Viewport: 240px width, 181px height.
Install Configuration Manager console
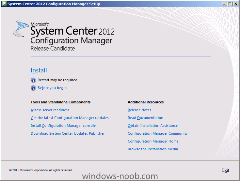point(63,126)
